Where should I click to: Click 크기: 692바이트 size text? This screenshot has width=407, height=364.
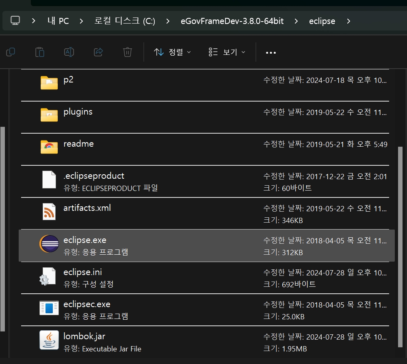(290, 284)
